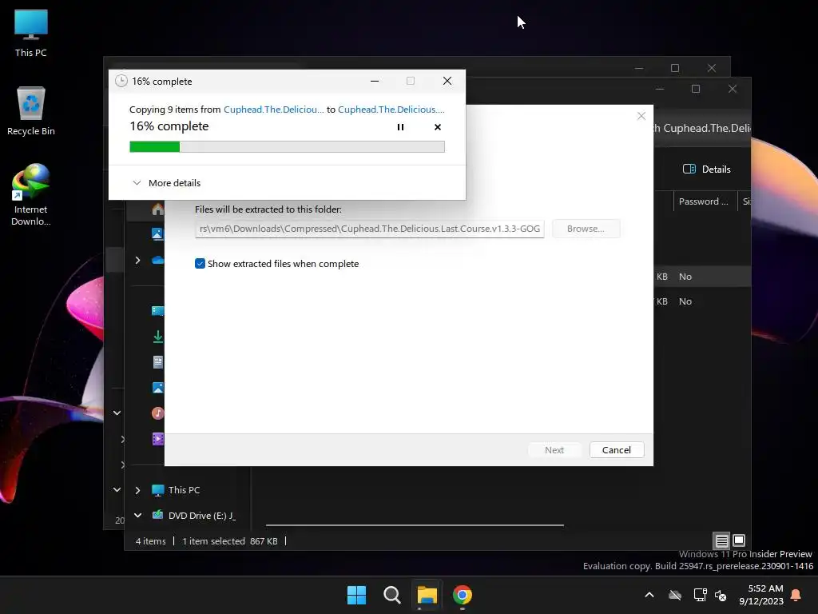818x614 pixels.
Task: Select DVD Drive (E:) in navigation pane
Action: [194, 516]
